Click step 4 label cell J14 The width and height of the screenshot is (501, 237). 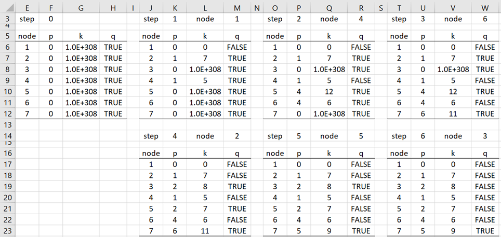tap(151, 136)
